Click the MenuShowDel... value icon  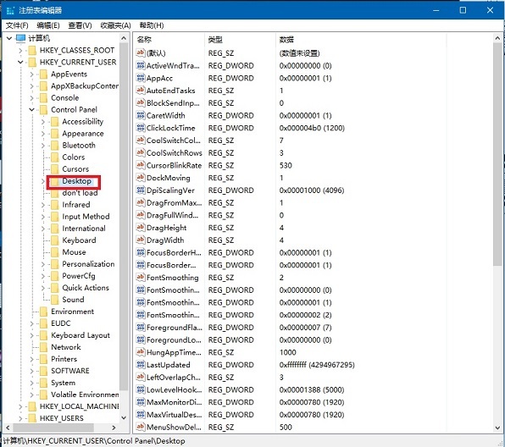pyautogui.click(x=141, y=427)
